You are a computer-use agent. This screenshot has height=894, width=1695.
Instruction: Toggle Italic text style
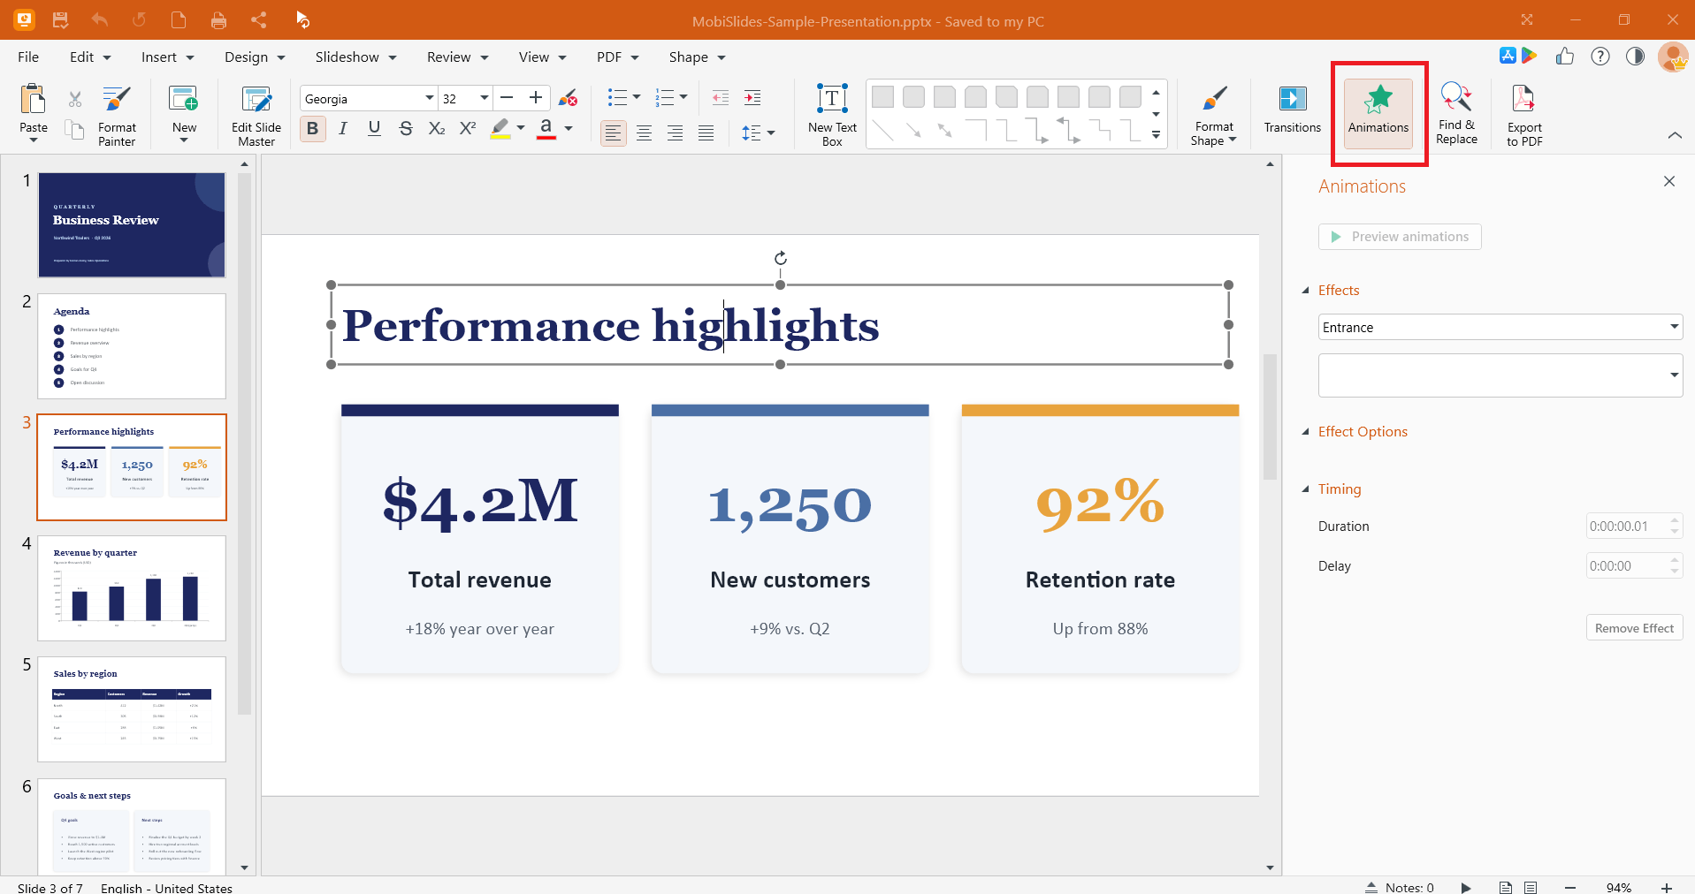pos(343,129)
